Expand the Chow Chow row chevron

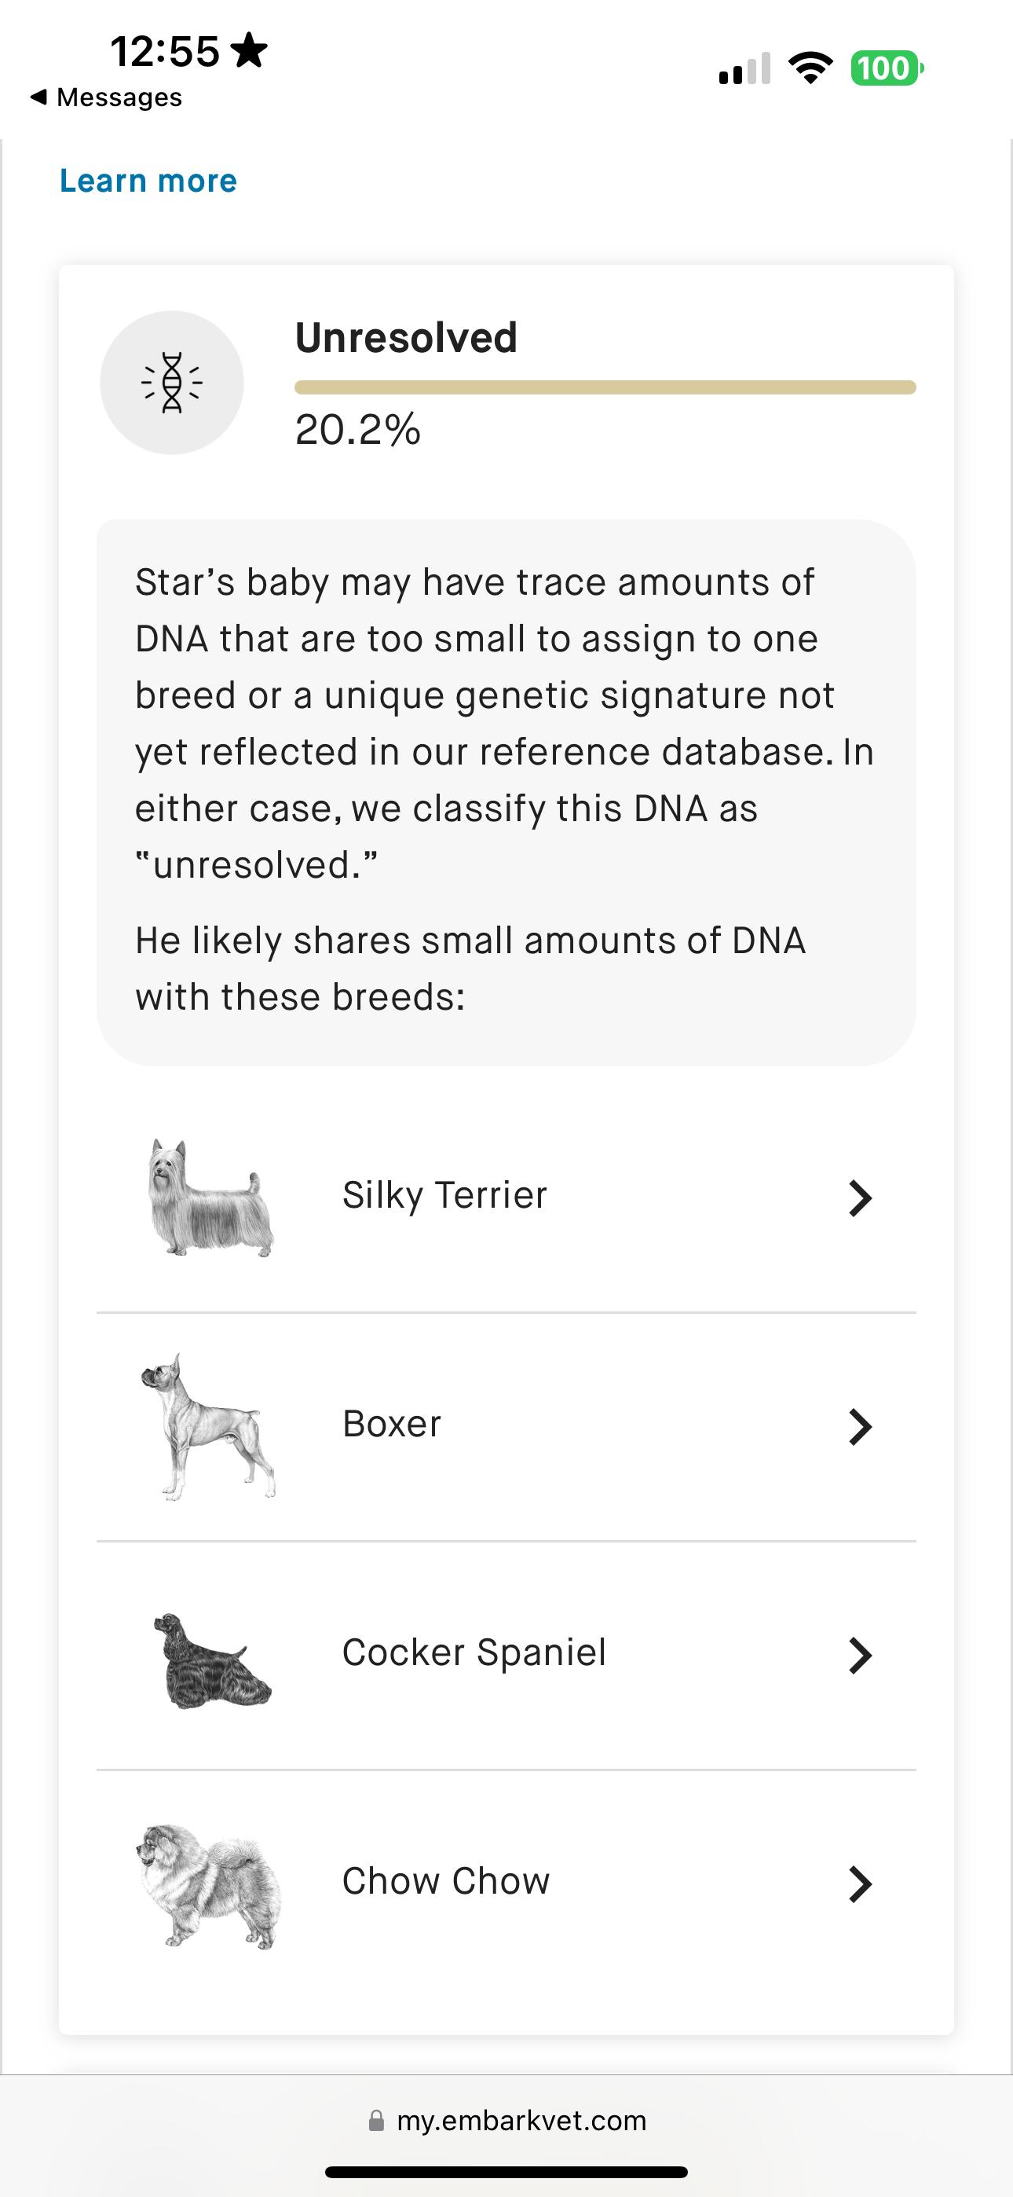coord(861,1884)
